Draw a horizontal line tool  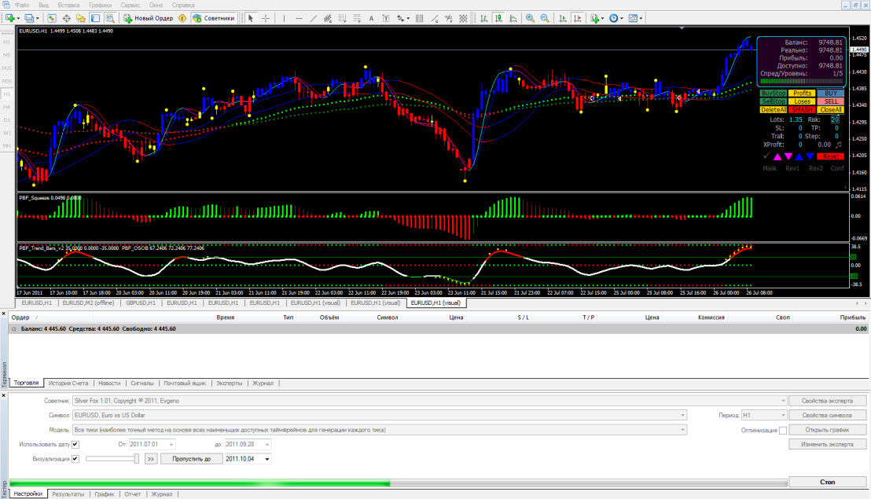click(299, 18)
